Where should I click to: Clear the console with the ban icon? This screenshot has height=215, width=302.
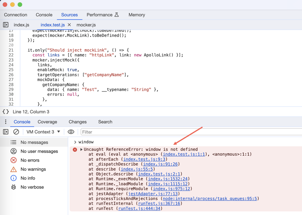click(16, 132)
